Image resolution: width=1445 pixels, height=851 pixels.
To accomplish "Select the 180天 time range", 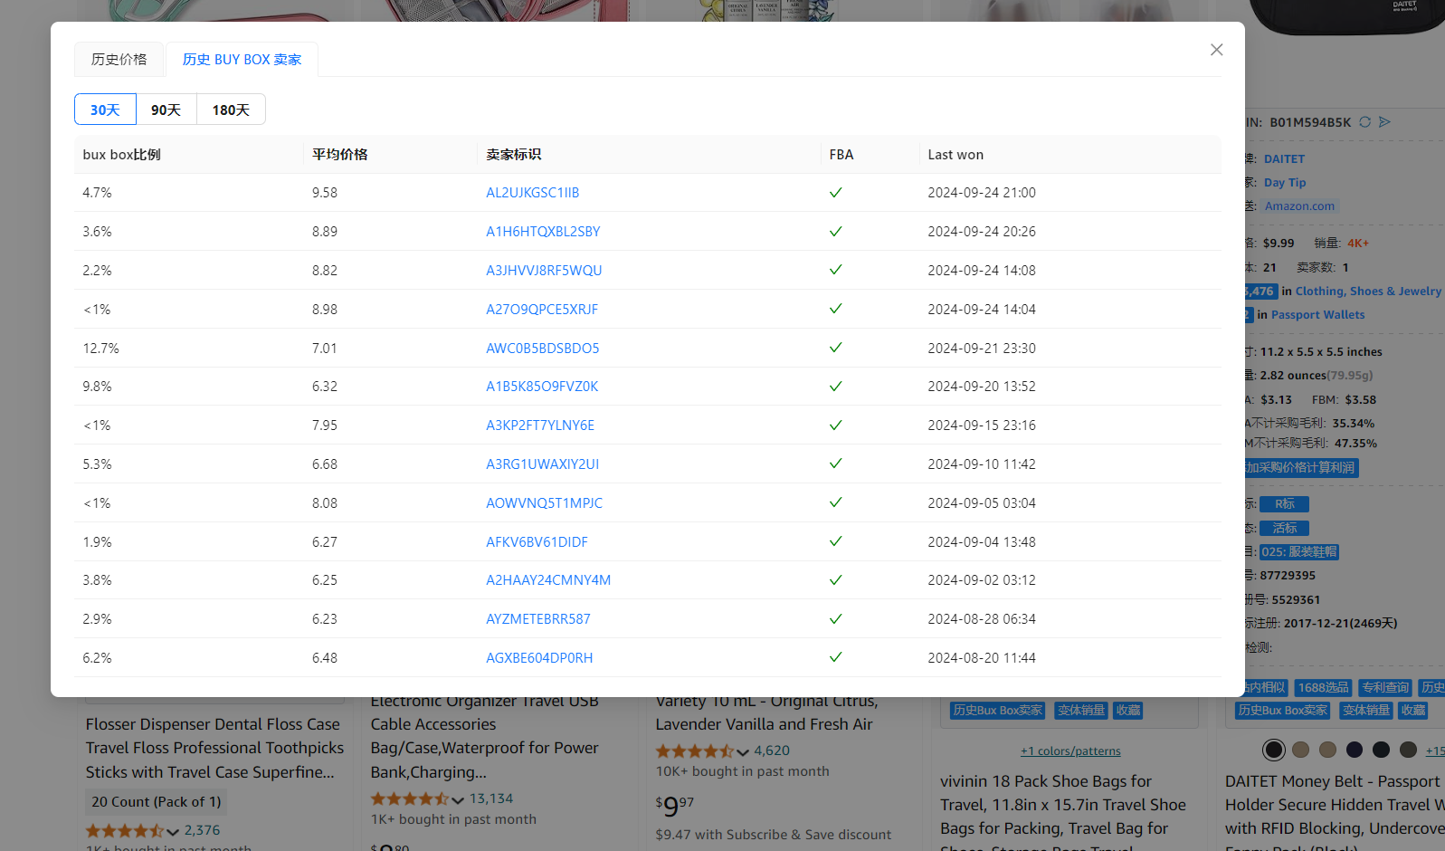I will [231, 110].
